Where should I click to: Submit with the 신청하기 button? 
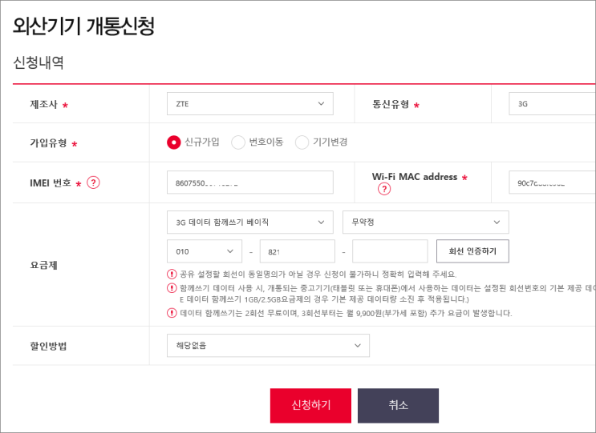[x=310, y=405]
